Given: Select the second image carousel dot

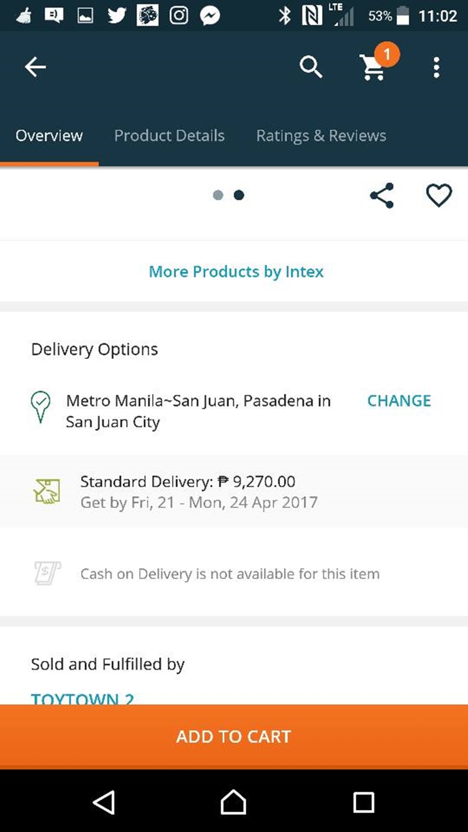Looking at the screenshot, I should coord(239,195).
